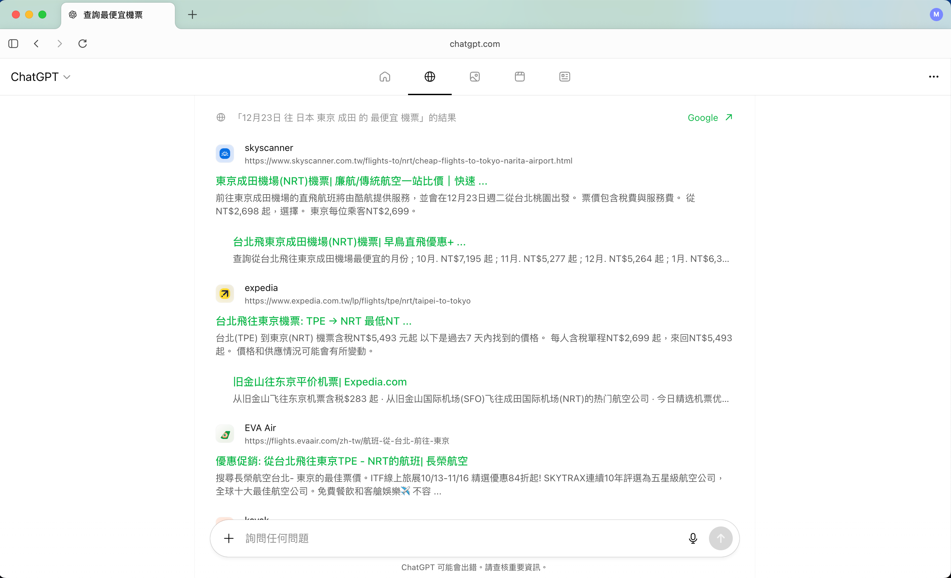The width and height of the screenshot is (951, 578).
Task: Open the images tab icon
Action: pyautogui.click(x=474, y=77)
